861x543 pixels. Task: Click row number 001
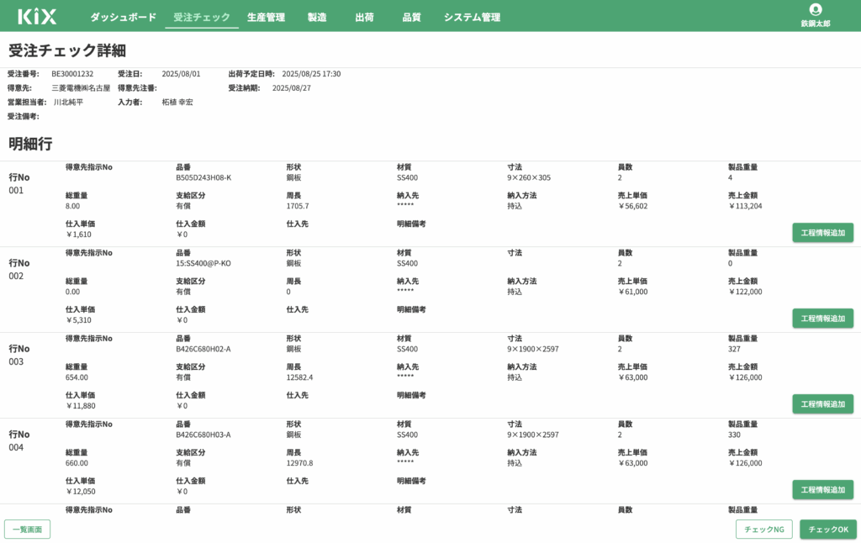(x=17, y=191)
